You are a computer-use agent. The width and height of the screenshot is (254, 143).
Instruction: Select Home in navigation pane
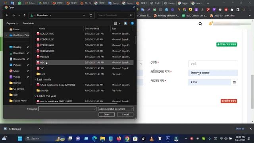(x=16, y=29)
